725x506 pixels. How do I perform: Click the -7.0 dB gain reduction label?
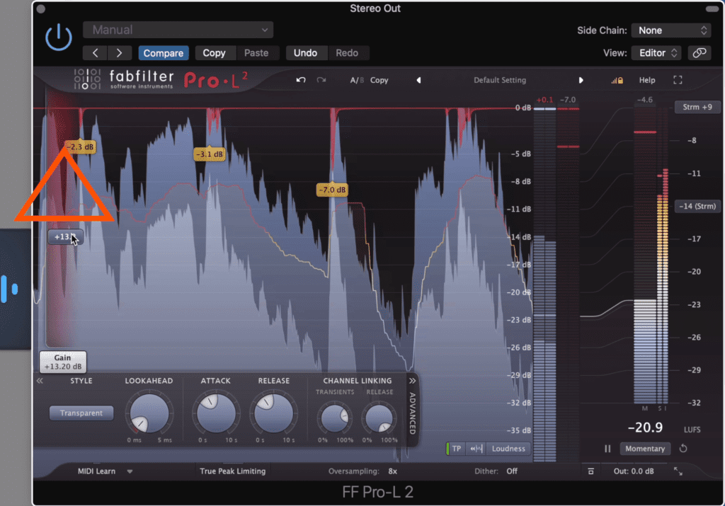pos(332,190)
